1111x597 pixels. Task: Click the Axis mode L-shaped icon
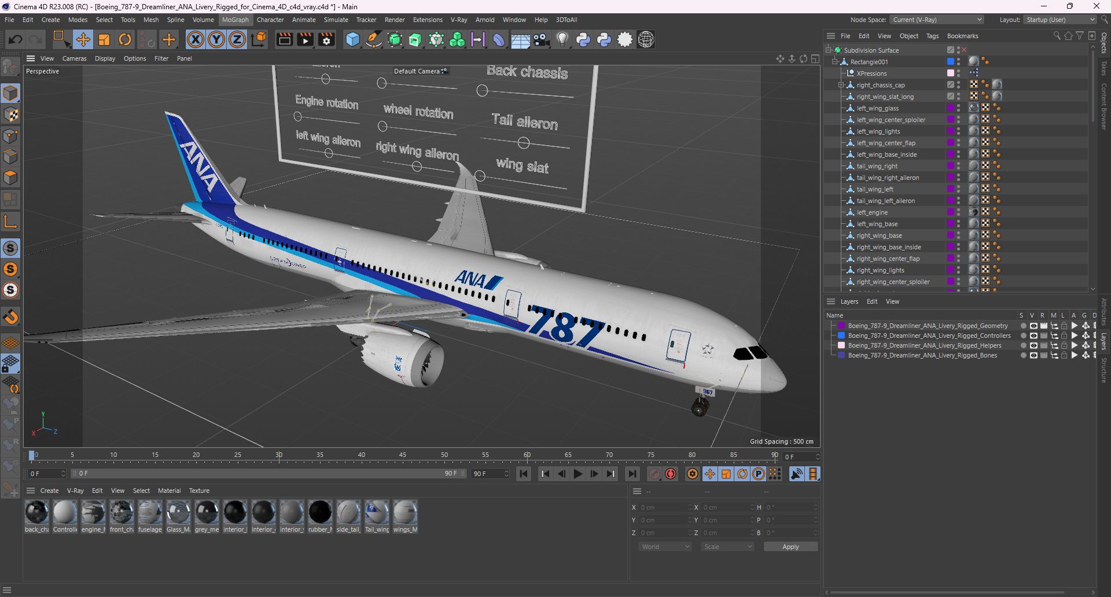(10, 221)
